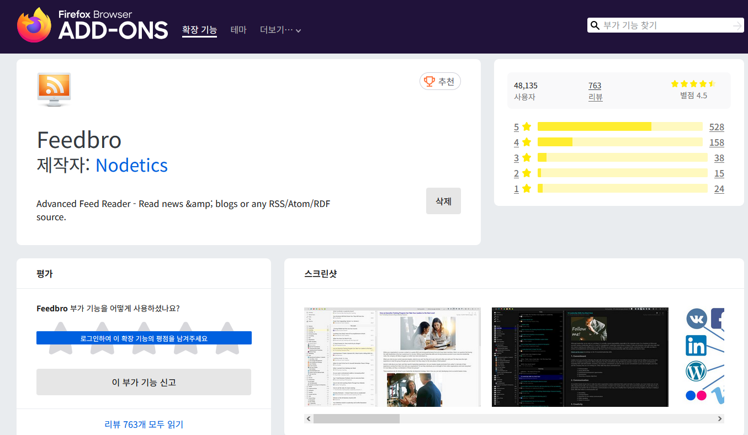This screenshot has height=435, width=748.
Task: Click the search magnifier icon
Action: [x=595, y=25]
